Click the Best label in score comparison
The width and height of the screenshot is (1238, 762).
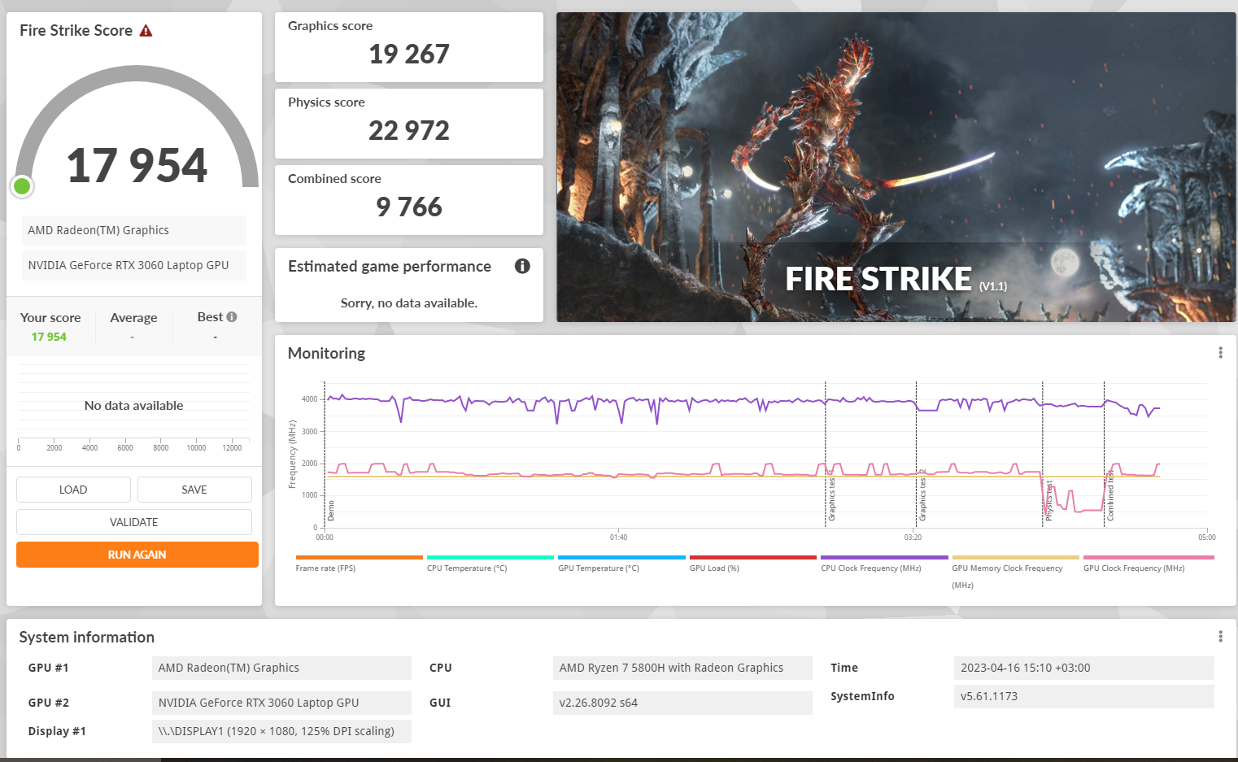tap(210, 317)
